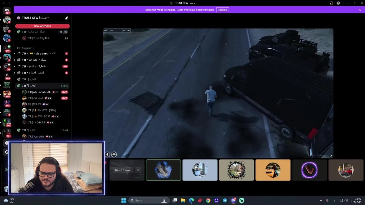Select user TR | ABU AL3ASAL
Screen dimensions: 365x205
click(45, 92)
